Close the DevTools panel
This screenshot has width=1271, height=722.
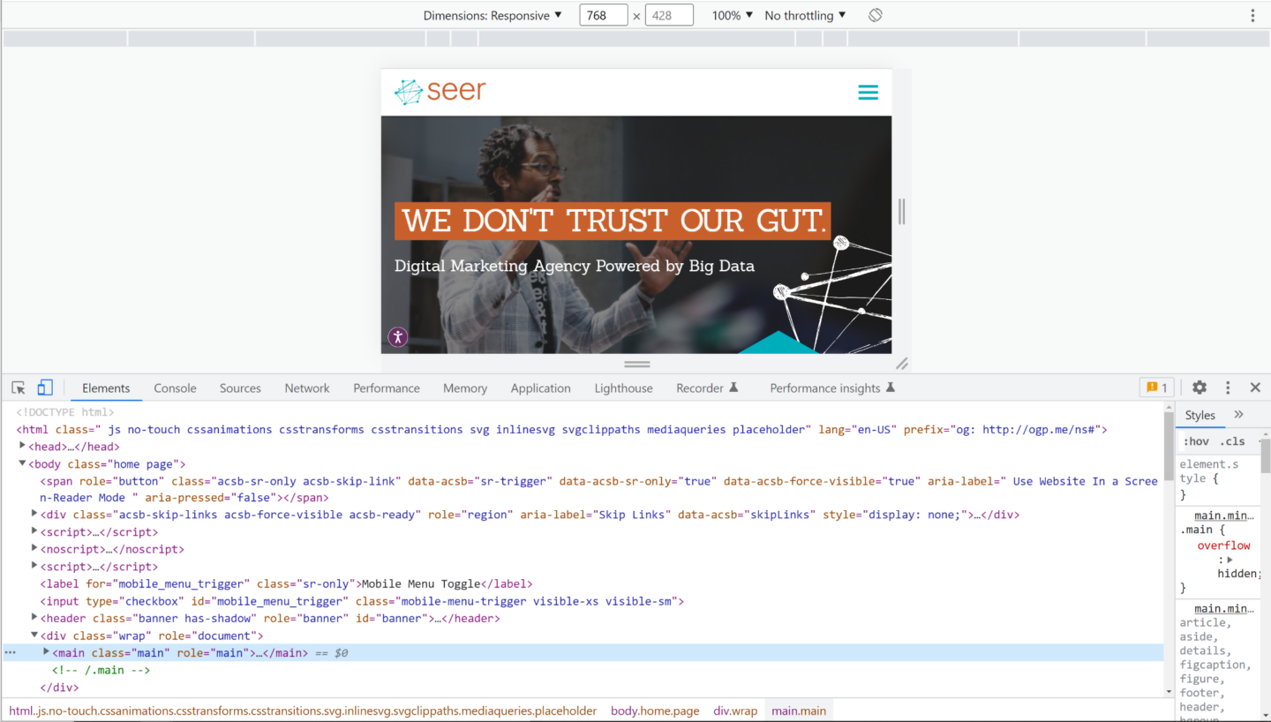[1255, 387]
